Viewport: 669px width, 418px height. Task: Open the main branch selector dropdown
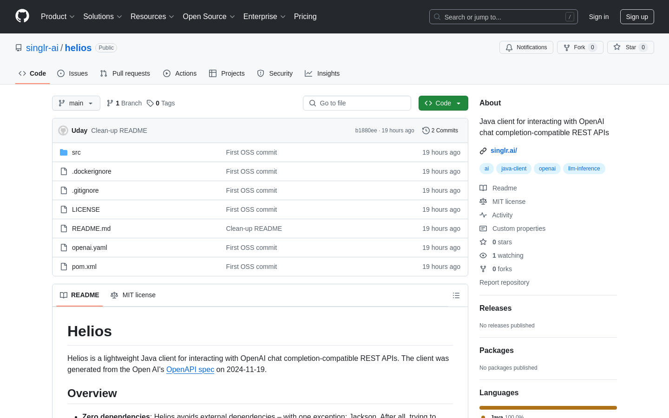tap(76, 103)
